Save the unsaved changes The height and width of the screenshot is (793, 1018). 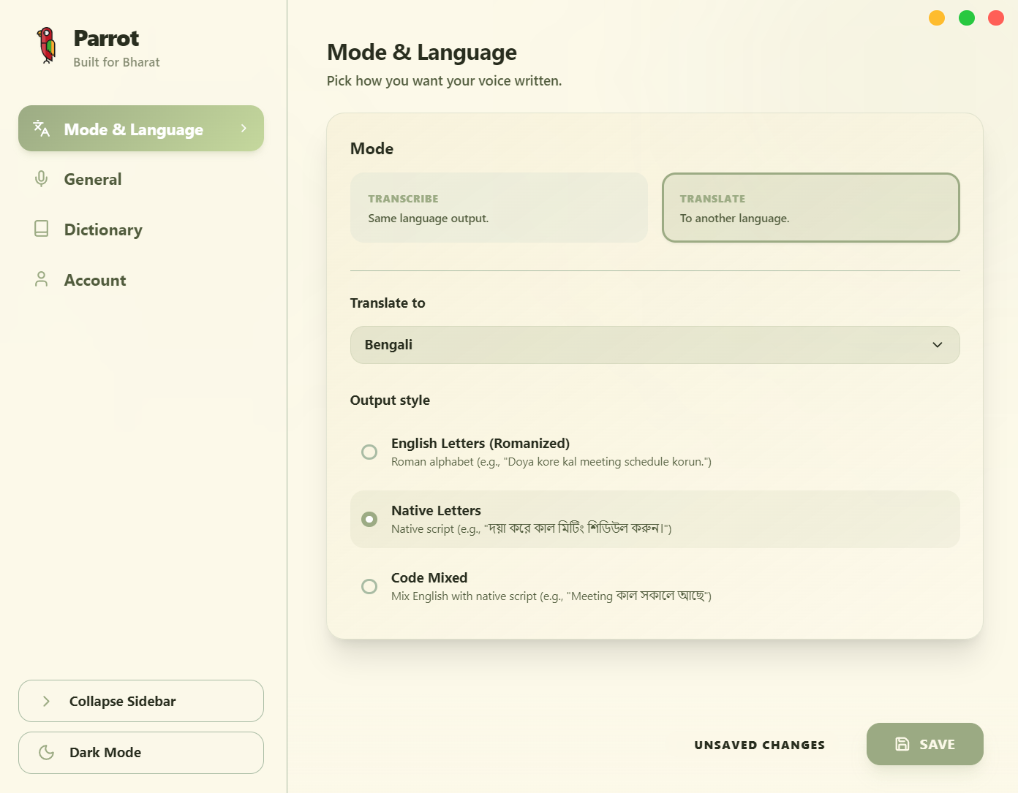(x=924, y=743)
